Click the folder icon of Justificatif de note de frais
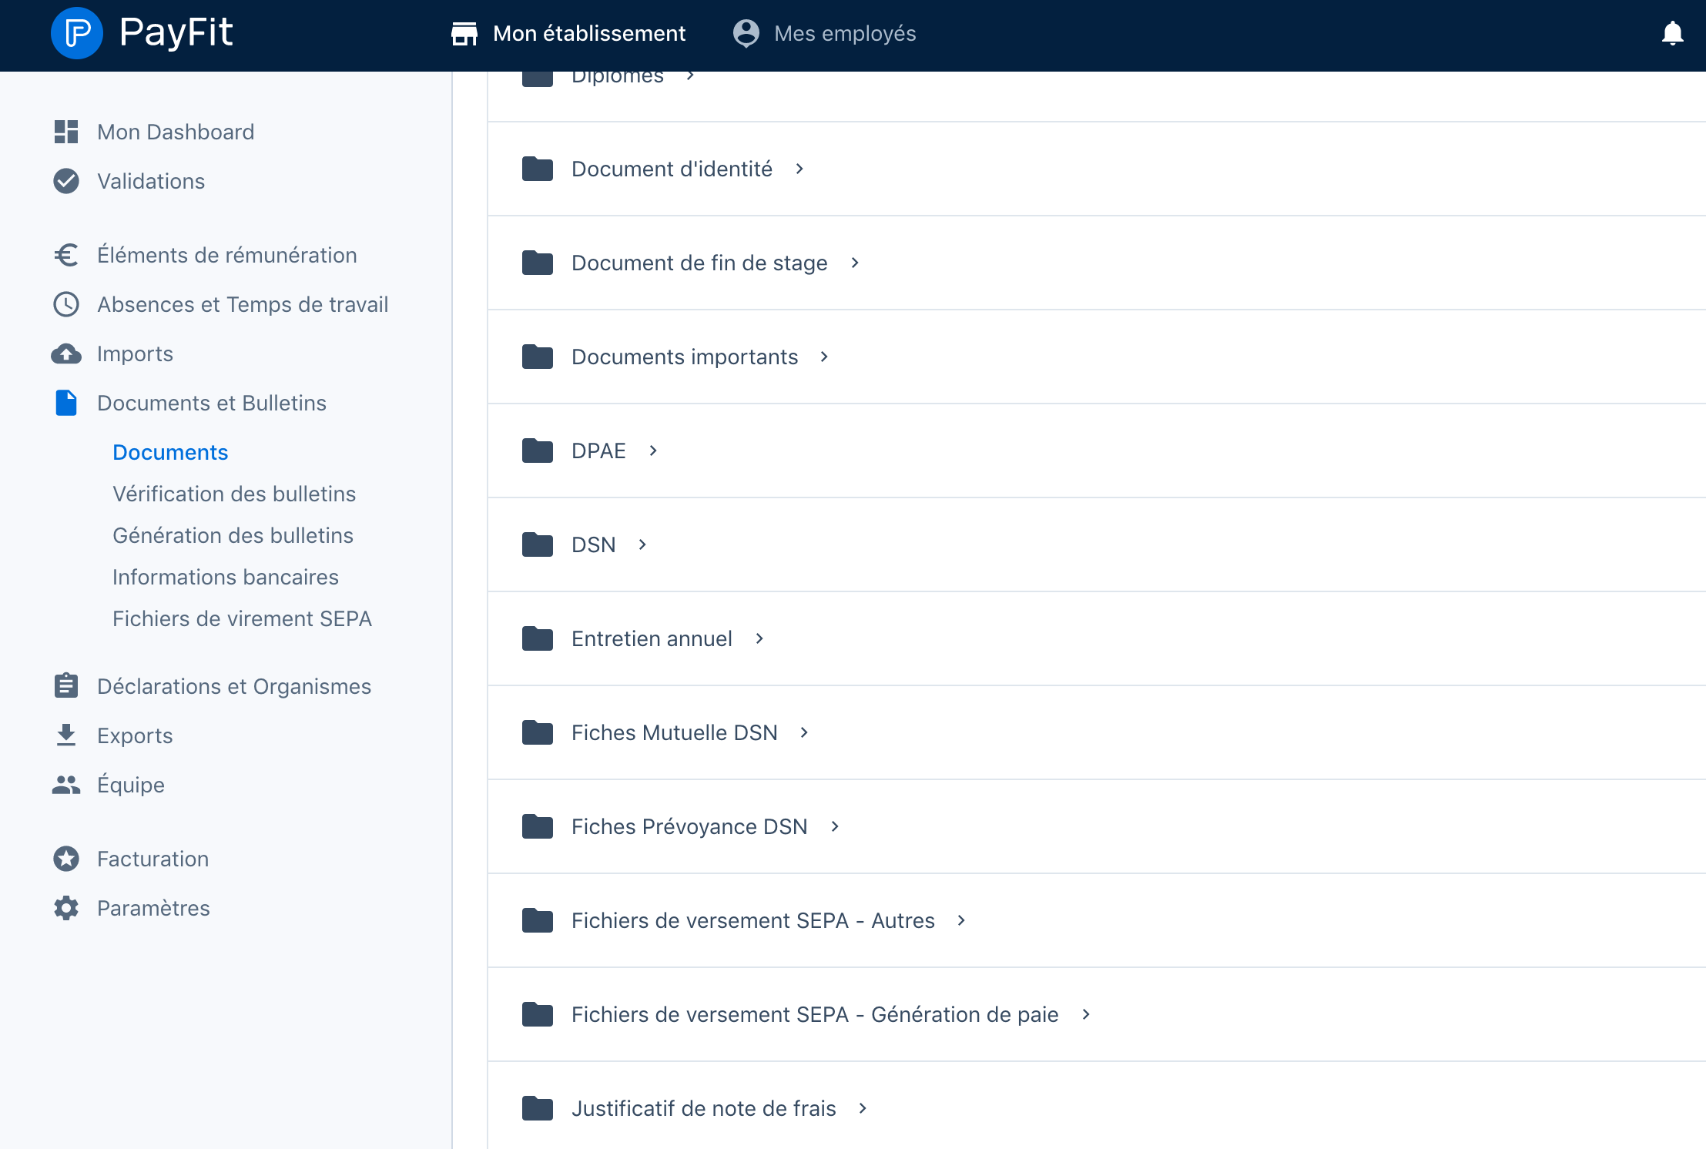The image size is (1706, 1149). click(x=538, y=1108)
